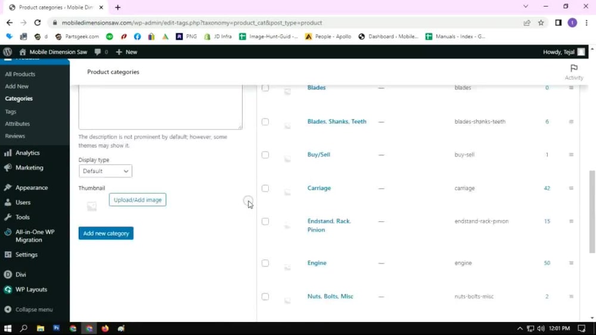Open the Endstand, Rack, Pinion category

coord(329,226)
